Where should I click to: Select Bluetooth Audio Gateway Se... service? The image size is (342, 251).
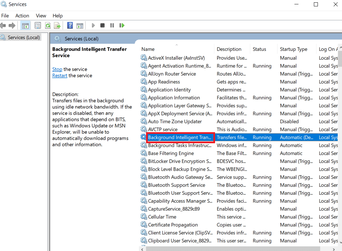(x=180, y=177)
